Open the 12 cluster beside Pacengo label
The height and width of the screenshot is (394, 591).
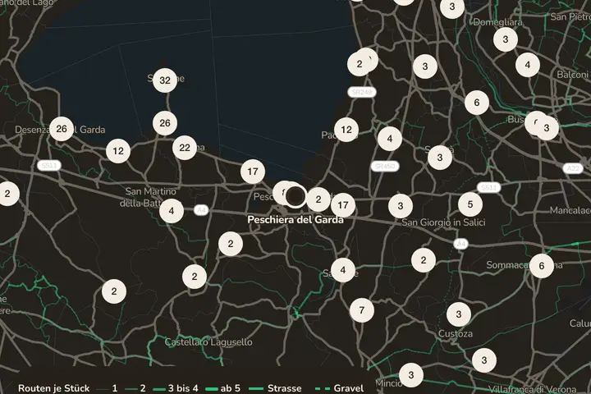(346, 130)
